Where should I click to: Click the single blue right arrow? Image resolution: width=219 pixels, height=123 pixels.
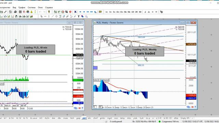pyautogui.click(x=84, y=12)
